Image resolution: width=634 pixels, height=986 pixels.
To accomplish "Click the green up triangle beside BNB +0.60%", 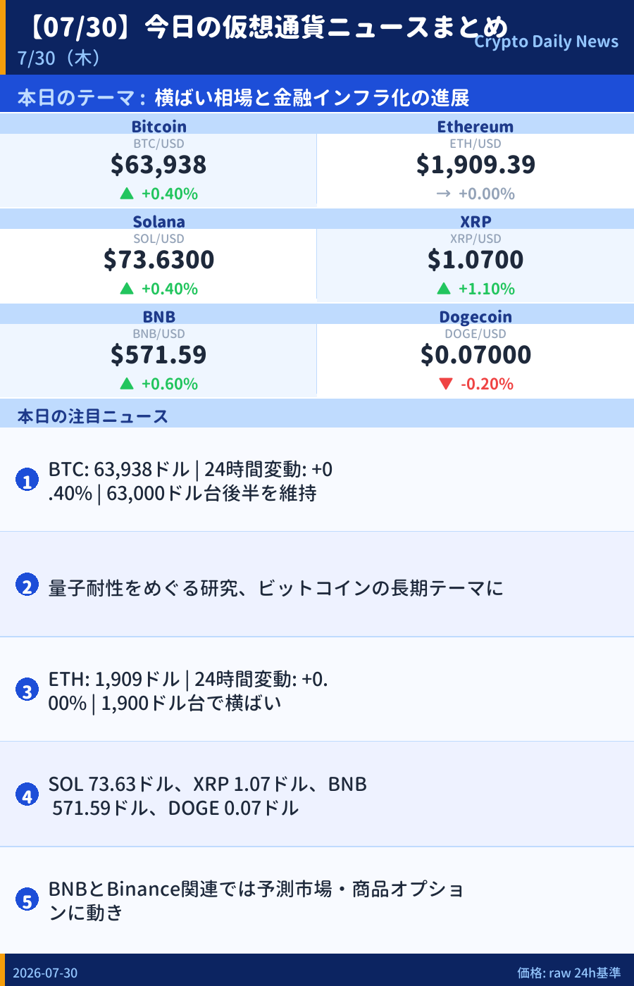I will pos(127,384).
